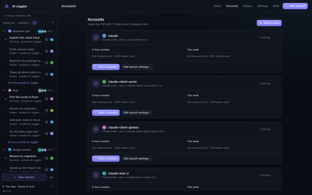The image size is (312, 195).
Task: Focus the Search sessions field
Action: click(29, 15)
